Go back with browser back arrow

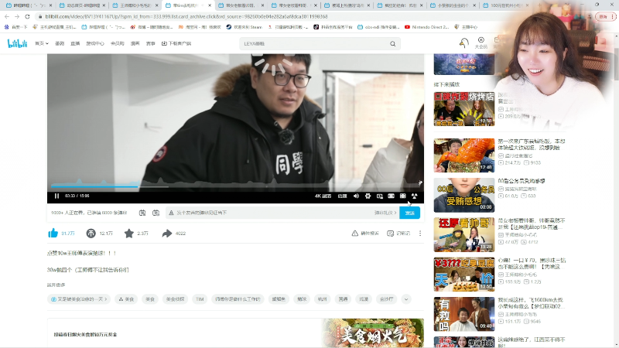pyautogui.click(x=7, y=16)
